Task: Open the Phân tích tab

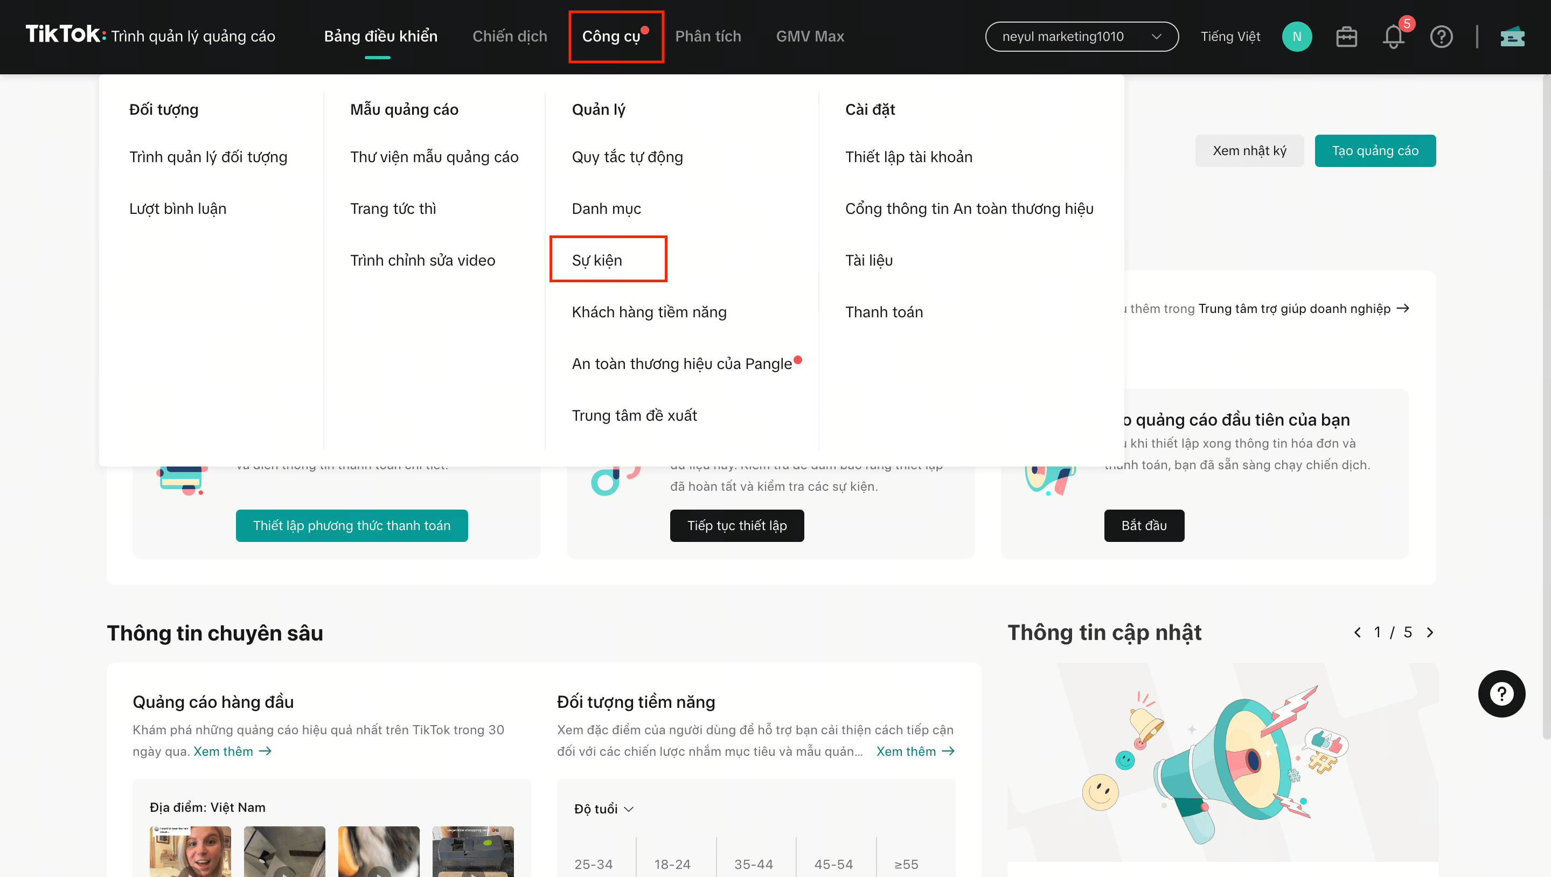Action: 708,37
